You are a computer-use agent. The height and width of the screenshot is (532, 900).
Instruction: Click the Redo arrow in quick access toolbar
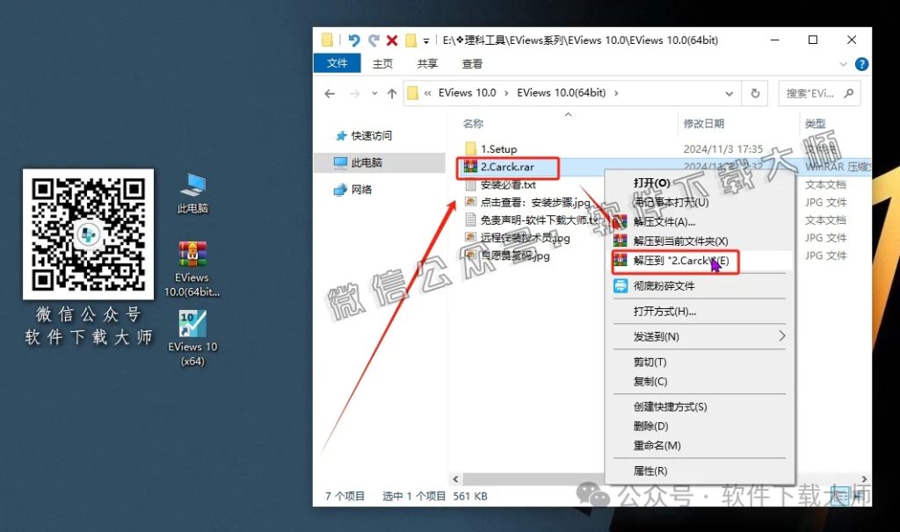(376, 40)
